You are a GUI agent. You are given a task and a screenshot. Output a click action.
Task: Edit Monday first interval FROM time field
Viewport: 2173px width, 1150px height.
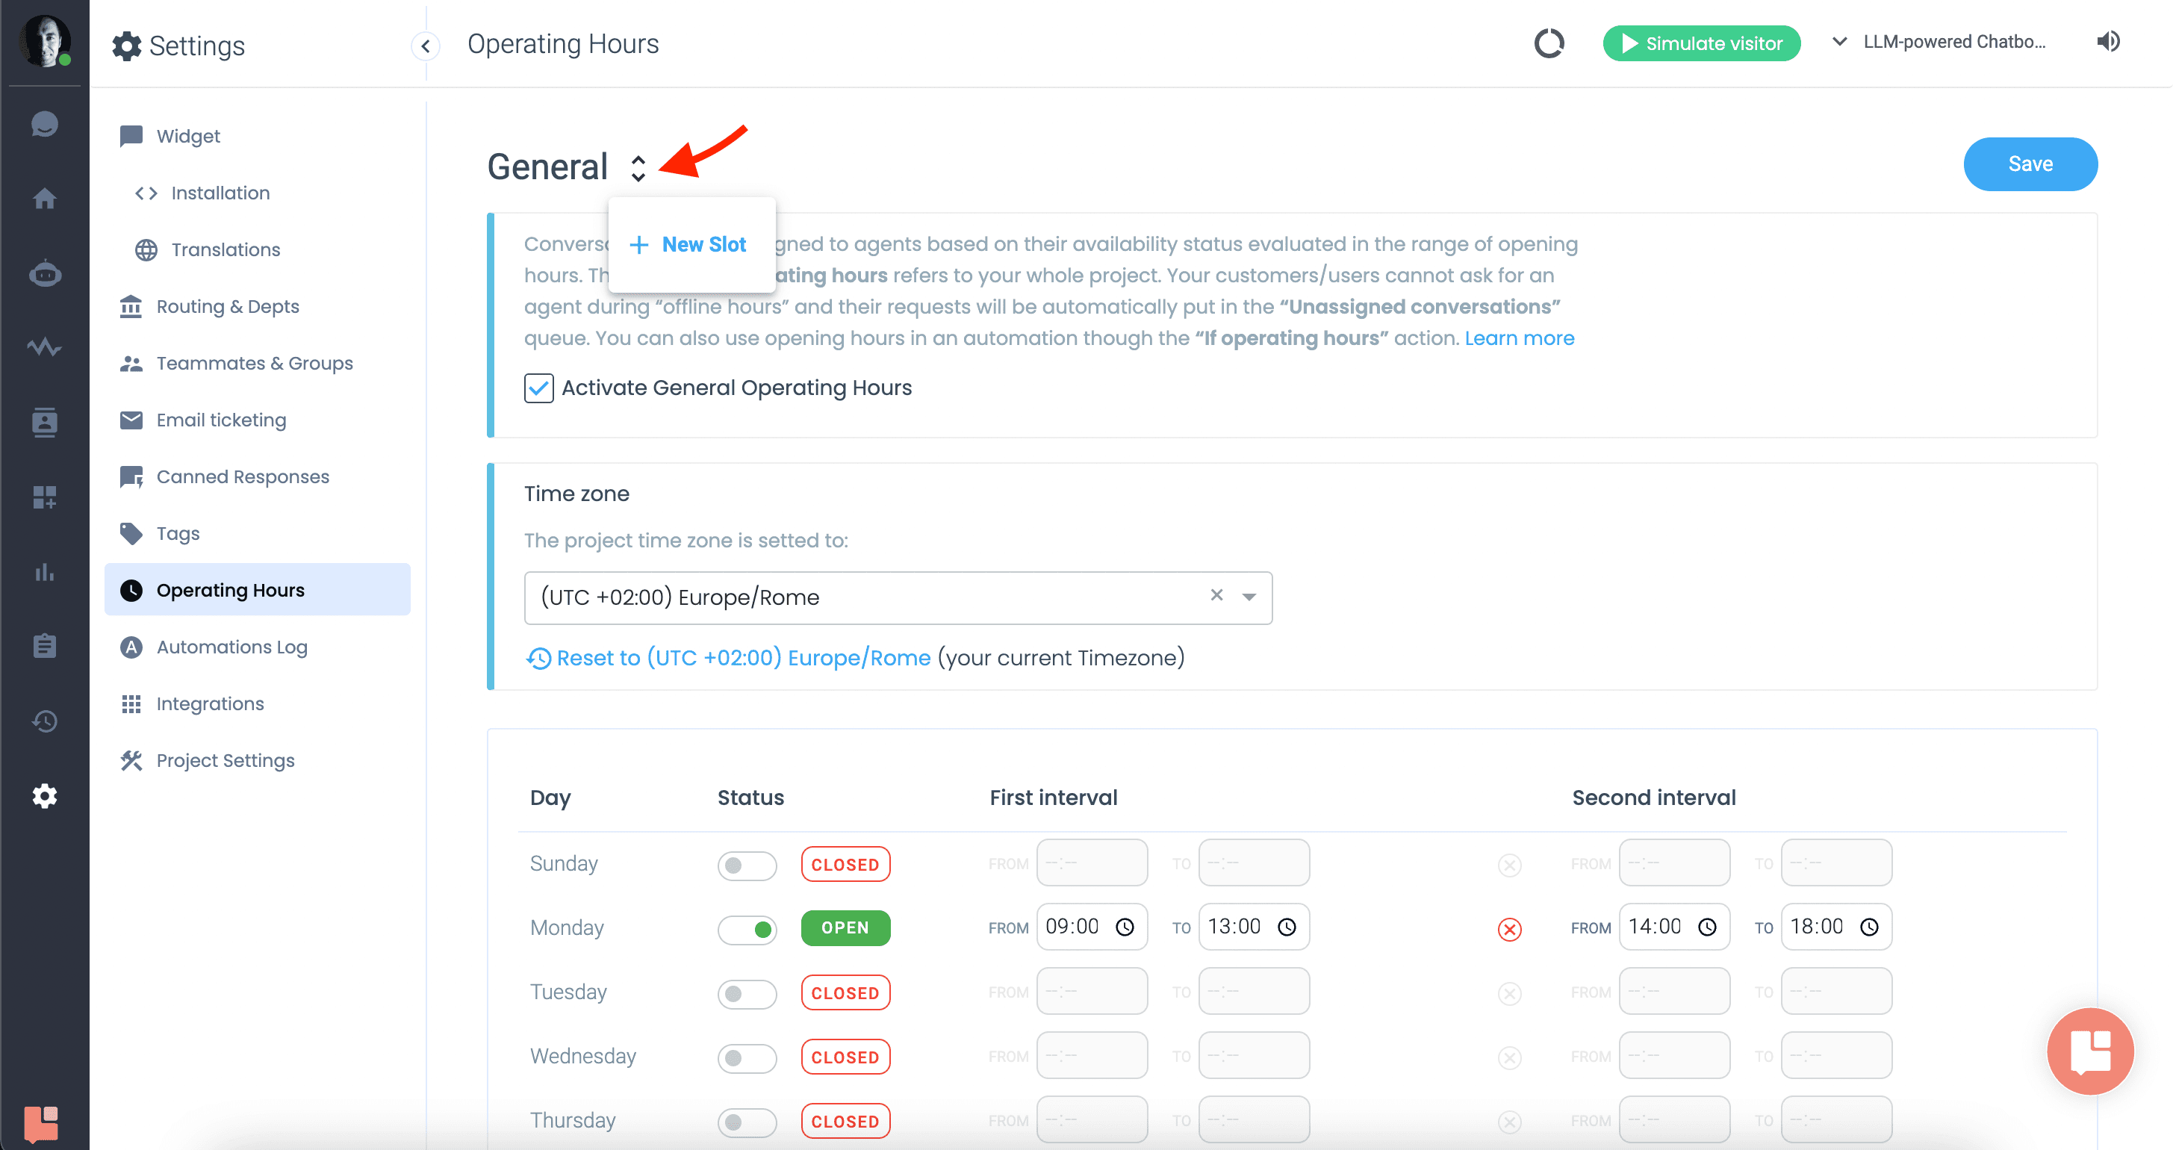tap(1091, 927)
